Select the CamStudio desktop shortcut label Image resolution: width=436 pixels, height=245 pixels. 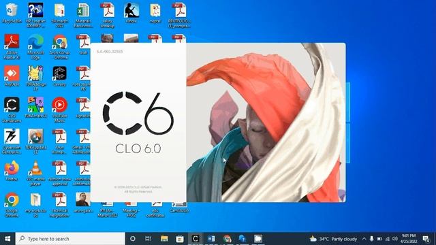(179, 211)
